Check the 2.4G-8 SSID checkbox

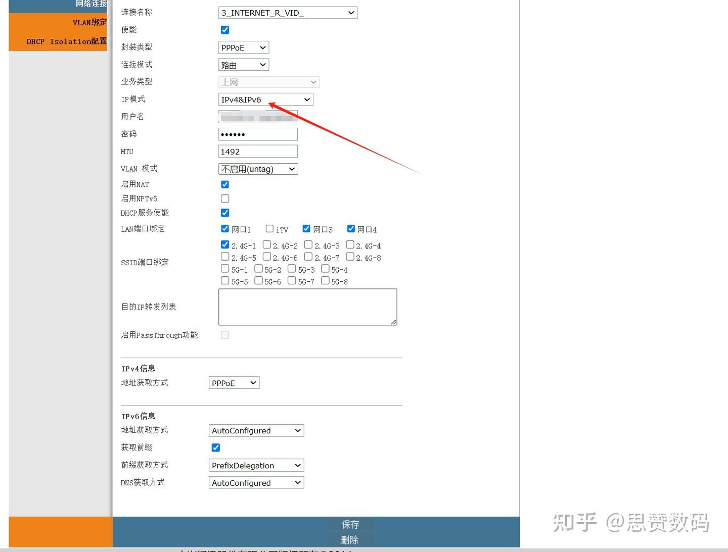coord(350,257)
